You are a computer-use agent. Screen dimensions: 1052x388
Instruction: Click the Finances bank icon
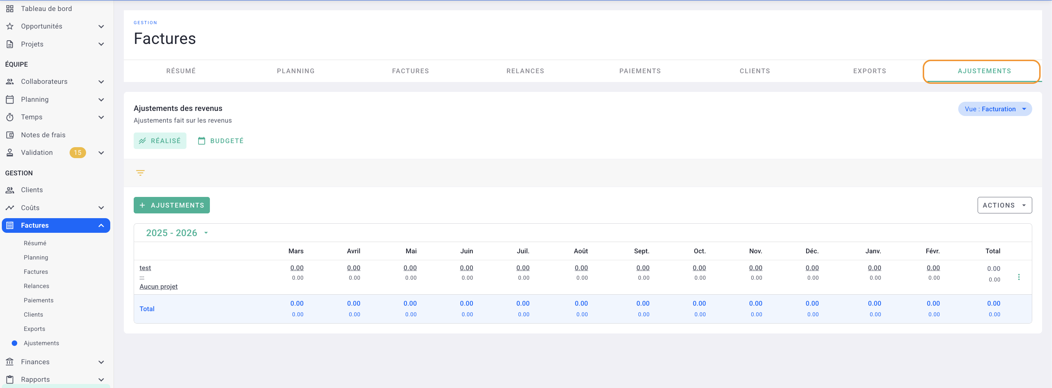click(x=10, y=362)
